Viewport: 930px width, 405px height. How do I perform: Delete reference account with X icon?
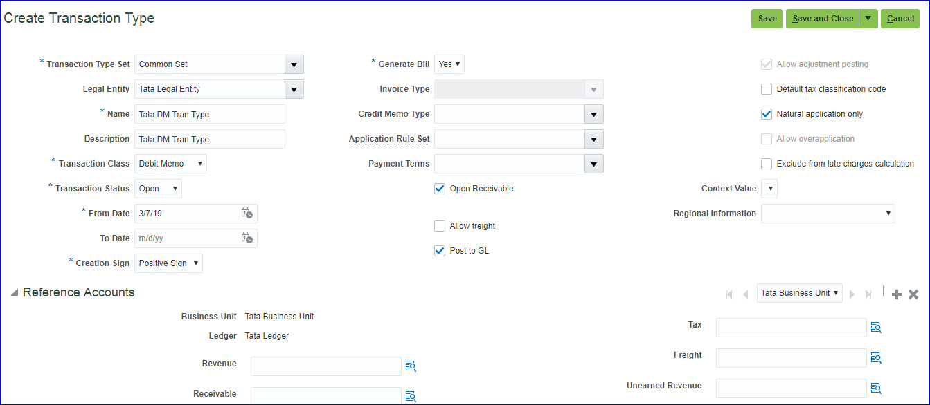913,294
